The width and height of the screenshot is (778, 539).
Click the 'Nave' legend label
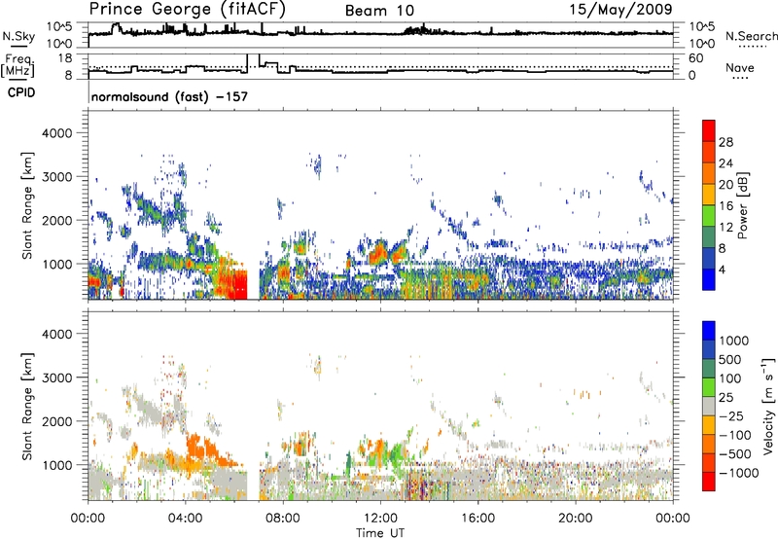740,67
